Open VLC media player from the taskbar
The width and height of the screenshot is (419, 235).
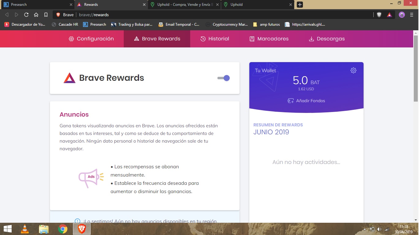tap(25, 229)
